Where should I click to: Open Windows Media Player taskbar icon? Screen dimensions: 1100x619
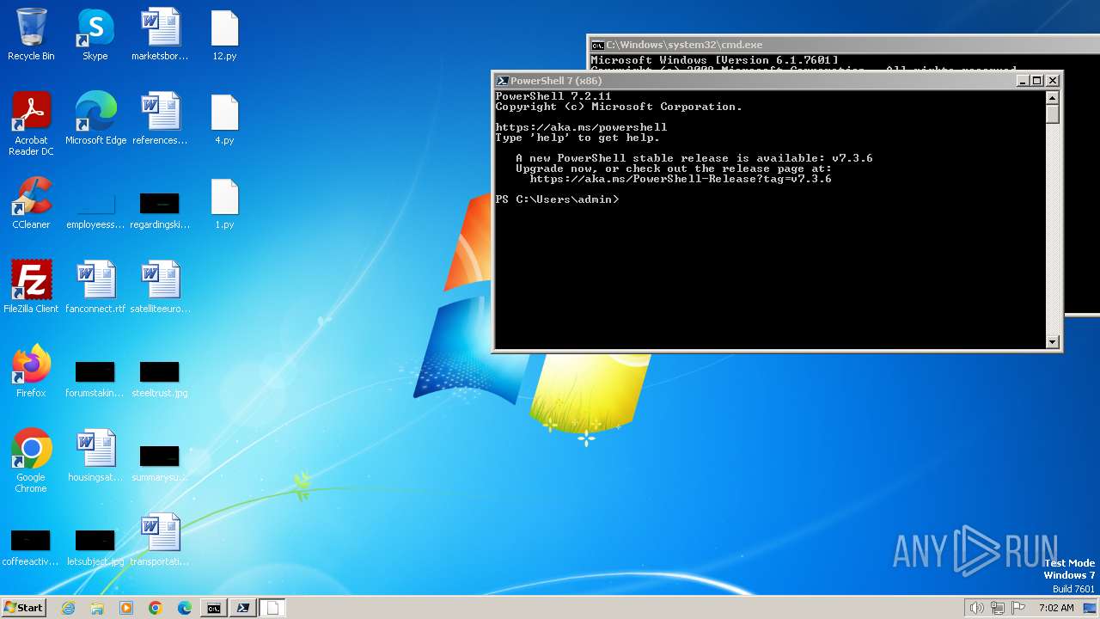click(126, 608)
